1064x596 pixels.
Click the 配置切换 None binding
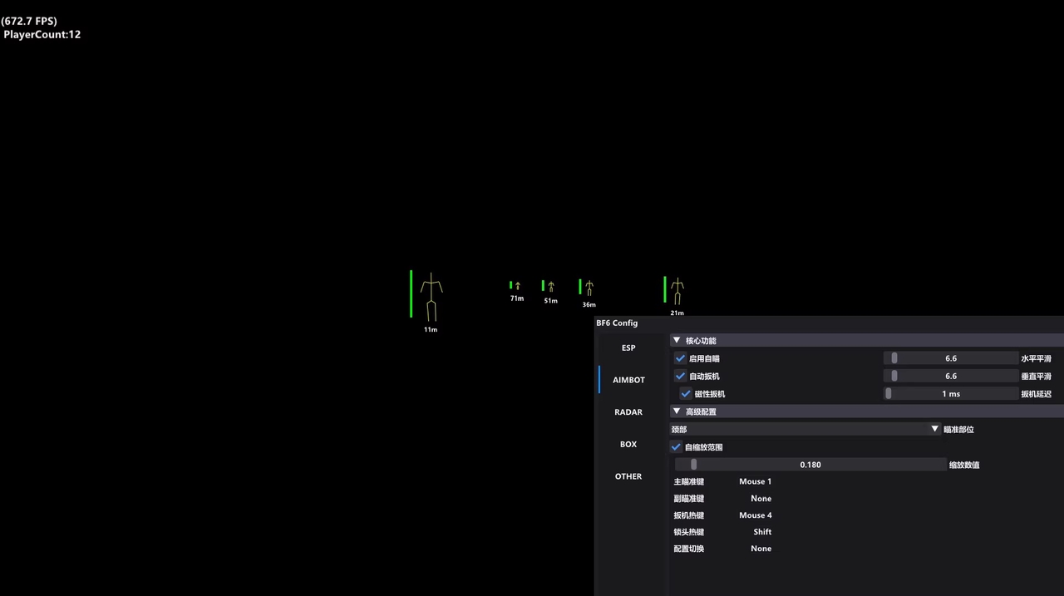click(761, 549)
